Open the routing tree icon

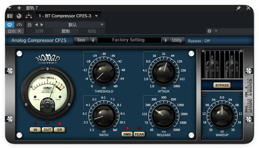[29, 16]
